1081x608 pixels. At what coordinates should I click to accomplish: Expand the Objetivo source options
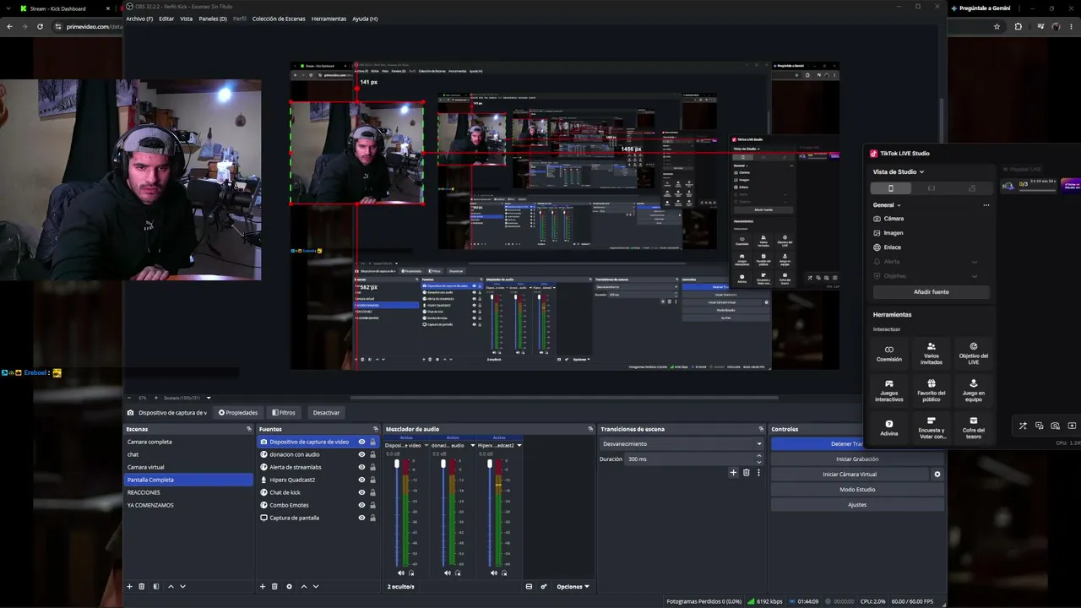coord(975,276)
